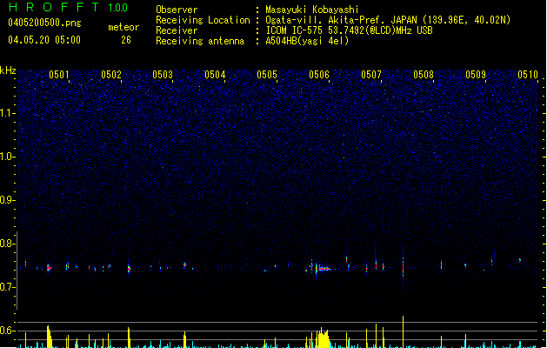The image size is (547, 348).
Task: Click the 1.1 frequency axis label
Action: pyautogui.click(x=8, y=113)
